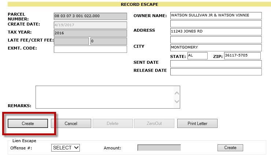Screen dimensions: 271x164
Task: Click the Address field with 11243 JONES RD
Action: 216,32
